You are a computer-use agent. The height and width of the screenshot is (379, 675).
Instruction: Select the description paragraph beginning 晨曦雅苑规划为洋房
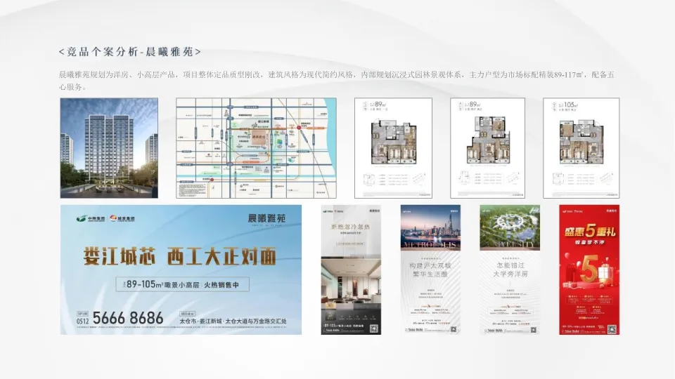[336, 80]
